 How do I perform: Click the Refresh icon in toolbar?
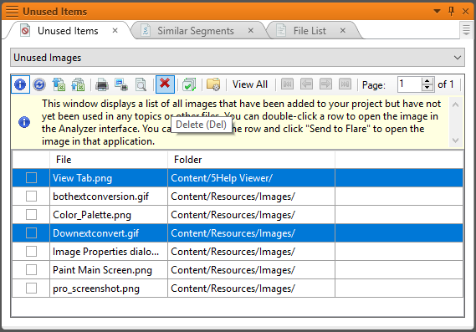point(39,84)
